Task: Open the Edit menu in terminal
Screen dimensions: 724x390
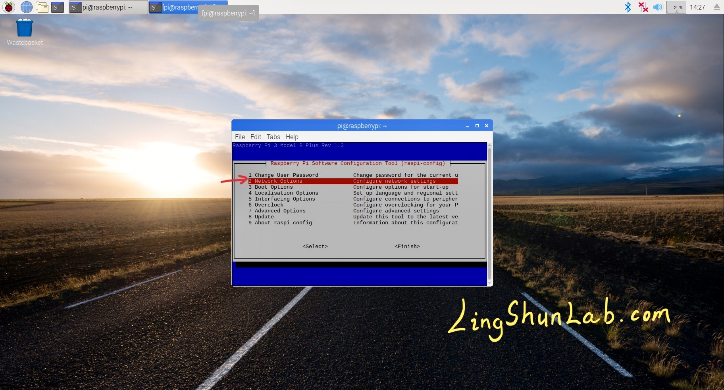Action: tap(256, 137)
